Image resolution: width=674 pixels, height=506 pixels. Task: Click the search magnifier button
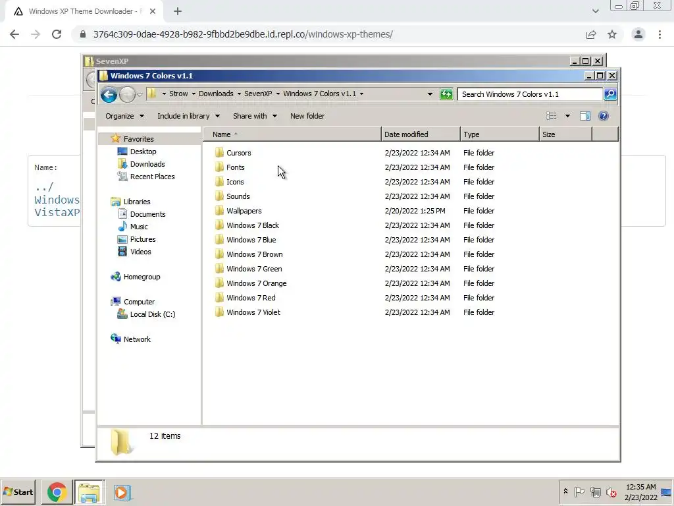pyautogui.click(x=610, y=94)
